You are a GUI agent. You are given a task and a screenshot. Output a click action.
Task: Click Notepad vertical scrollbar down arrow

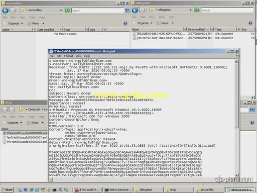(236, 175)
